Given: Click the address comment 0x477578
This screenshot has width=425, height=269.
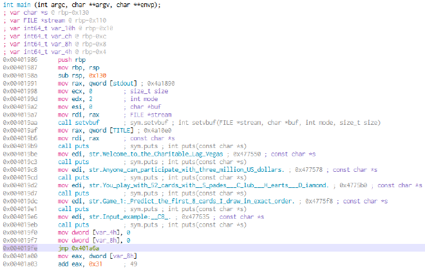Looking at the screenshot, I should tap(309, 170).
